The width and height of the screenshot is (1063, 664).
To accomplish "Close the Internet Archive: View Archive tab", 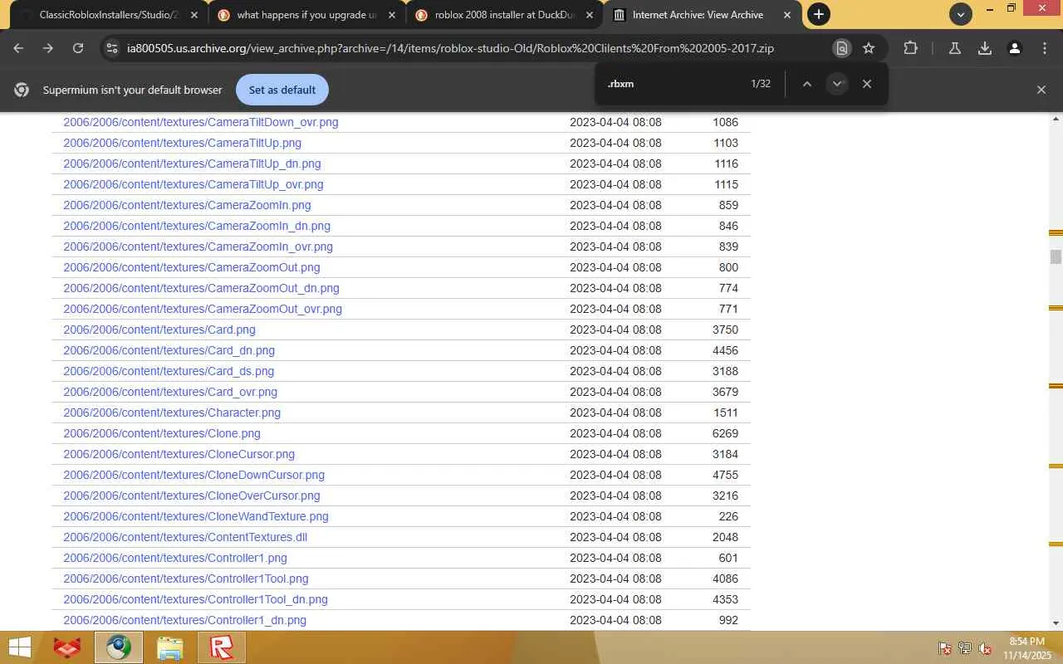I will 787,15.
